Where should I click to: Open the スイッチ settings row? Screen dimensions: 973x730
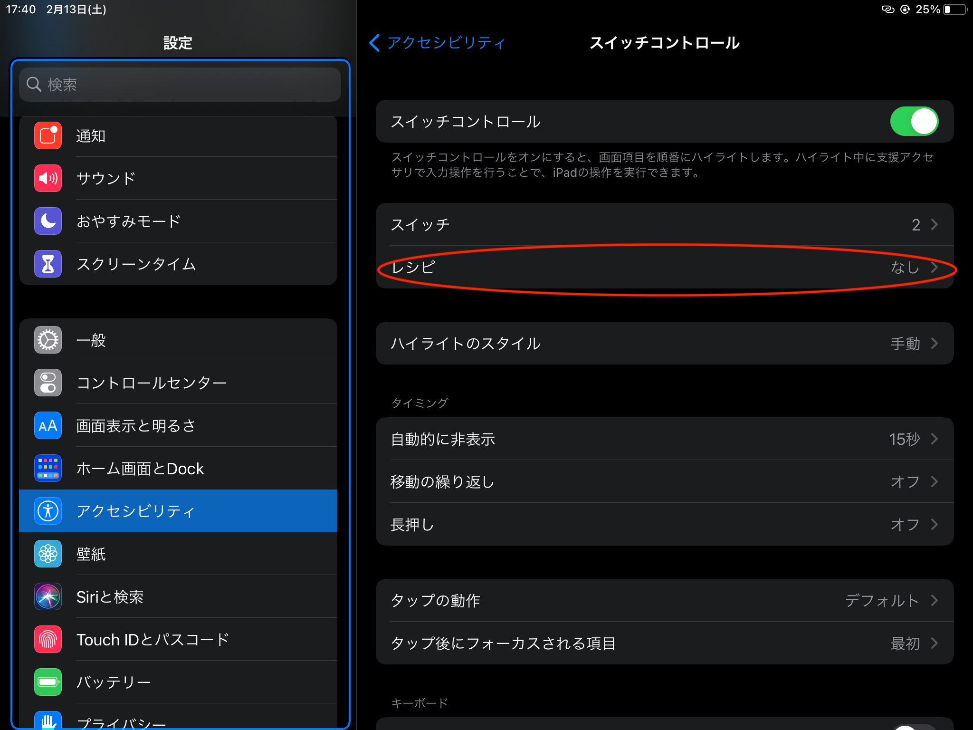pyautogui.click(x=665, y=224)
